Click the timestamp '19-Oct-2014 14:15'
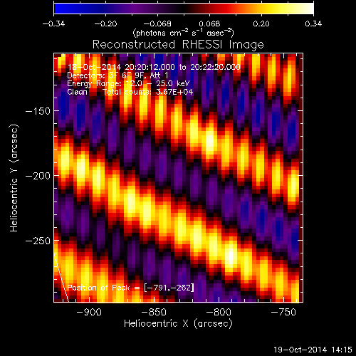Image resolution: width=356 pixels, height=356 pixels. pyautogui.click(x=313, y=350)
